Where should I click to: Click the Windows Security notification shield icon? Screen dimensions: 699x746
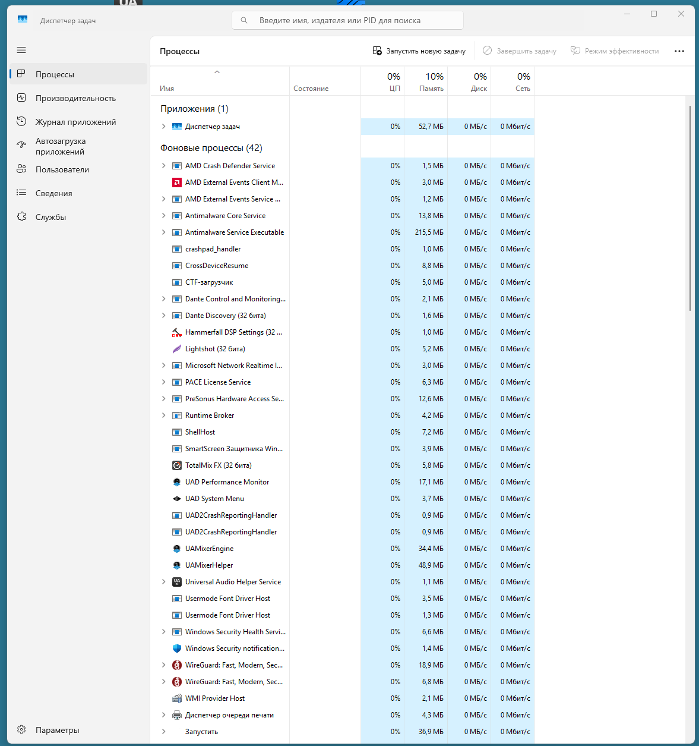tap(177, 649)
